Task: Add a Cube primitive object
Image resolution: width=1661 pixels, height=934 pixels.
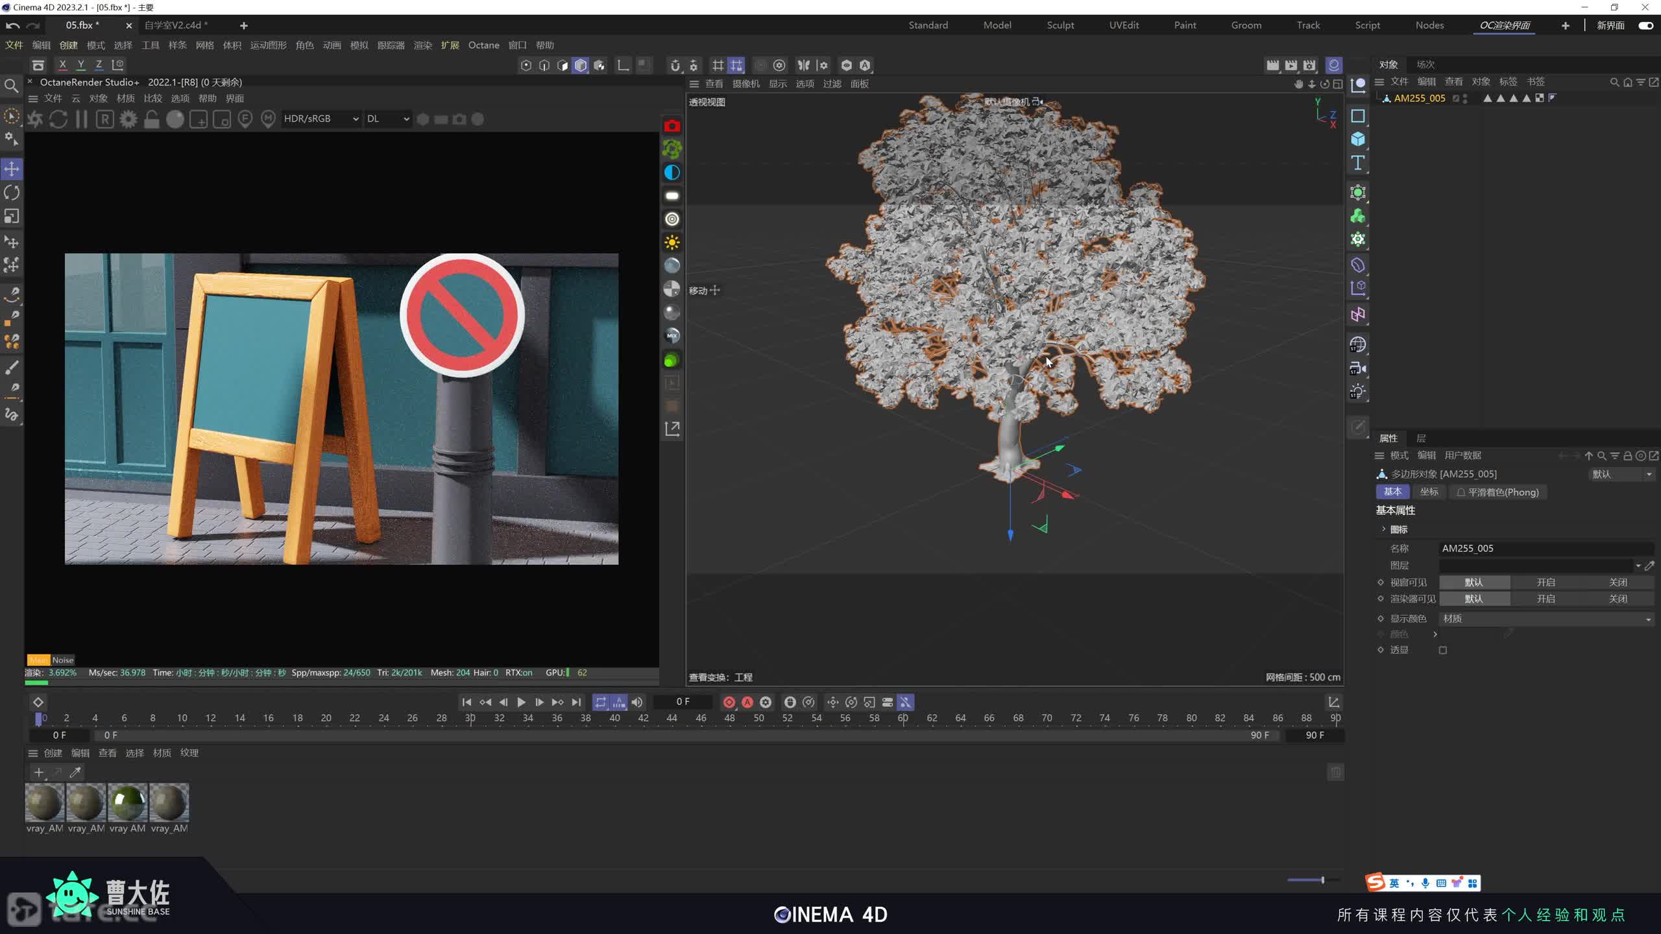Action: click(x=1357, y=139)
